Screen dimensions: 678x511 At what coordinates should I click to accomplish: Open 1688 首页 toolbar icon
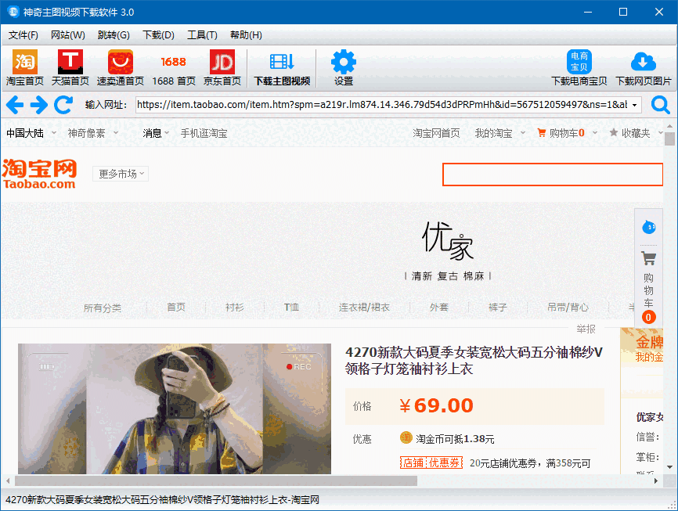click(x=172, y=67)
